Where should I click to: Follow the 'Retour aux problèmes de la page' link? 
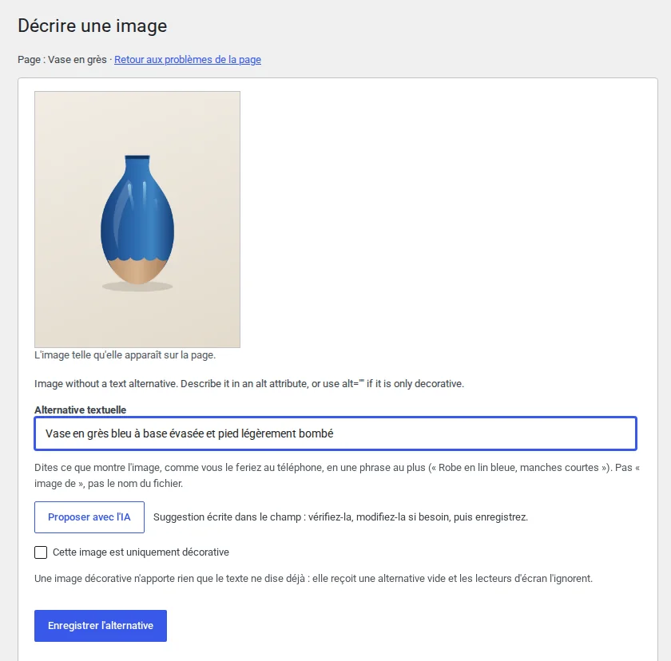(188, 59)
